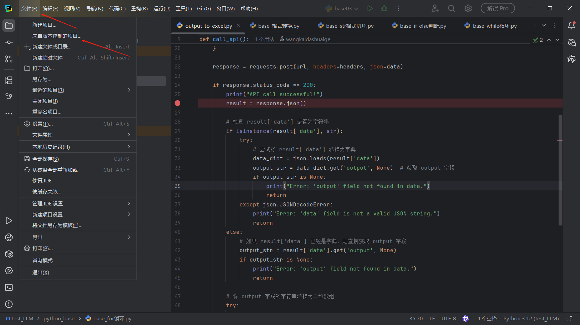Image resolution: width=580 pixels, height=325 pixels.
Task: Select Save All menu entry
Action: (78, 159)
